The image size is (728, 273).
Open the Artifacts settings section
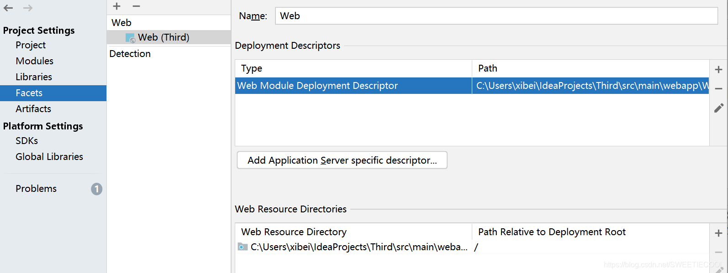(33, 109)
